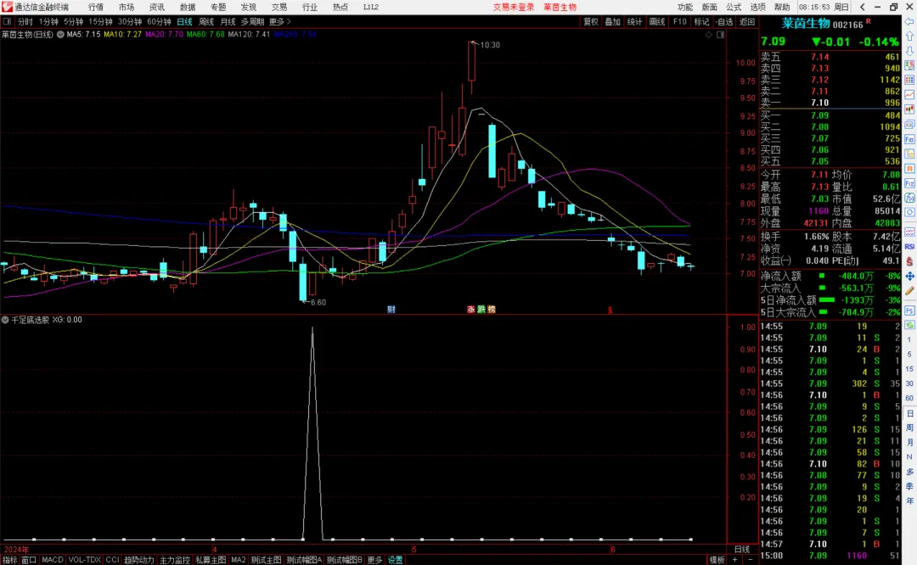Expand the 更多 period options

(x=279, y=21)
